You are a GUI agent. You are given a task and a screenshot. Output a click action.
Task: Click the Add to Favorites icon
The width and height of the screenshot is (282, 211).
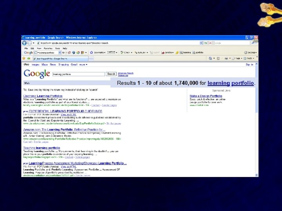point(29,58)
